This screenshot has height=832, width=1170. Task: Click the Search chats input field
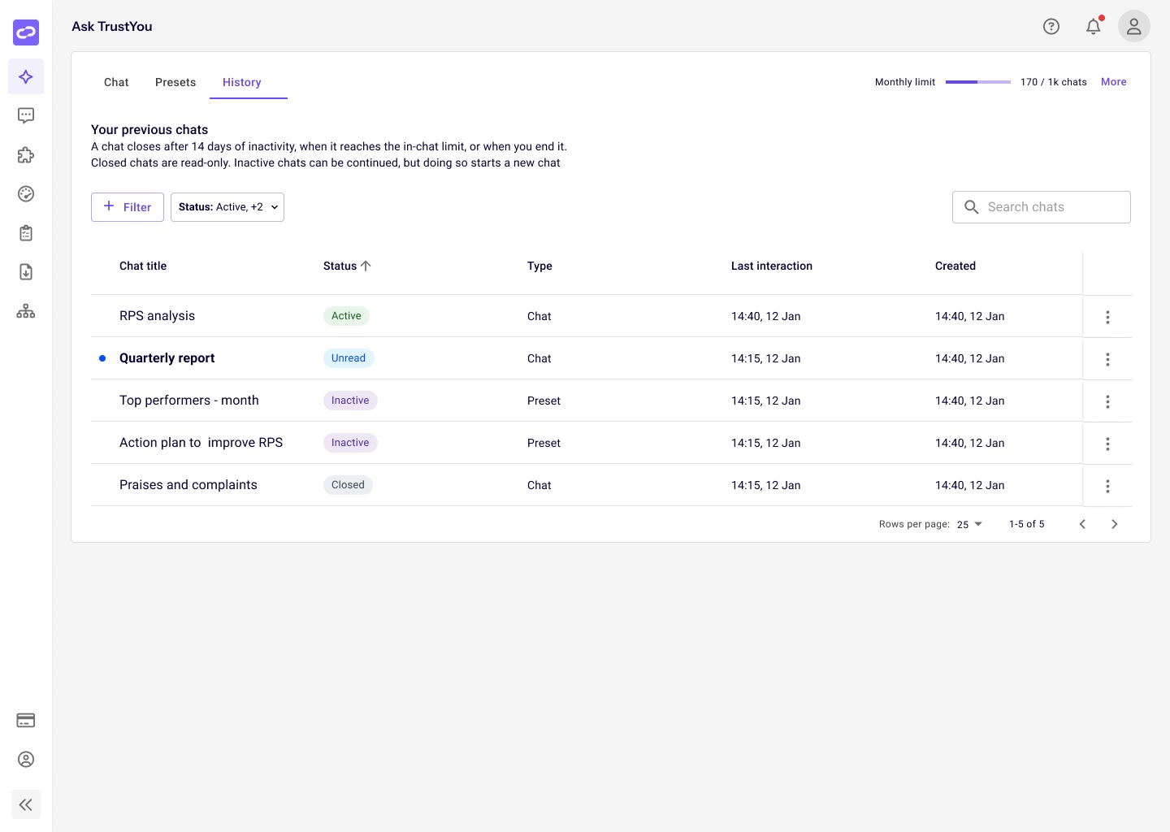pyautogui.click(x=1042, y=207)
